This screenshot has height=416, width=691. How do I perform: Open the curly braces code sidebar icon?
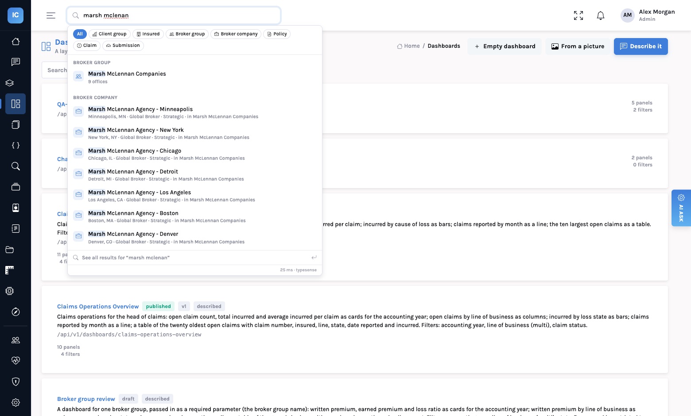[x=16, y=146]
